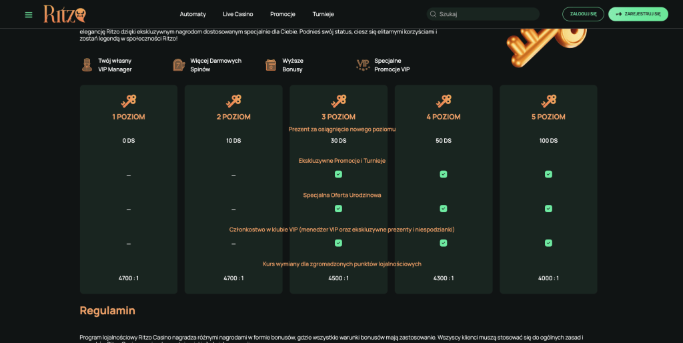
Task: Click the magnifier icon in search bar
Action: [x=433, y=14]
